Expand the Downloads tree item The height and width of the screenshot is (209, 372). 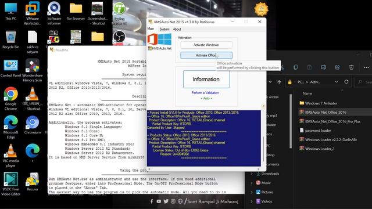point(252,174)
